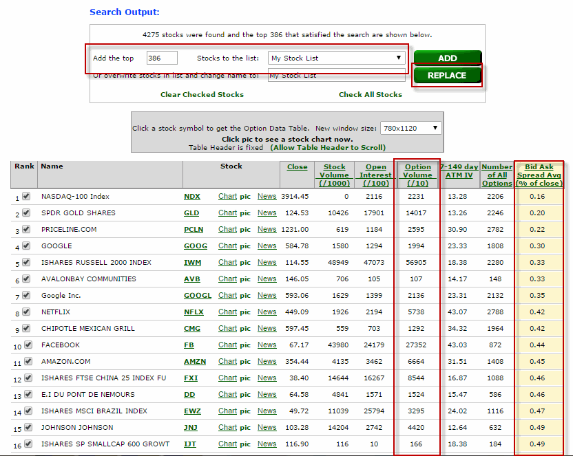Open the EWZ symbol link
573x456 pixels.
(x=192, y=411)
